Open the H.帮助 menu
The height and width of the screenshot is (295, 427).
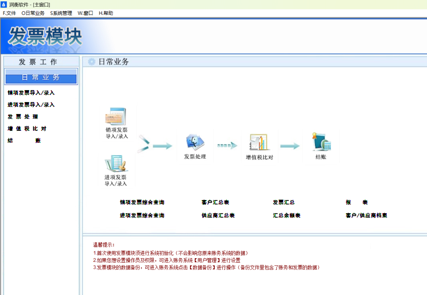pos(106,13)
